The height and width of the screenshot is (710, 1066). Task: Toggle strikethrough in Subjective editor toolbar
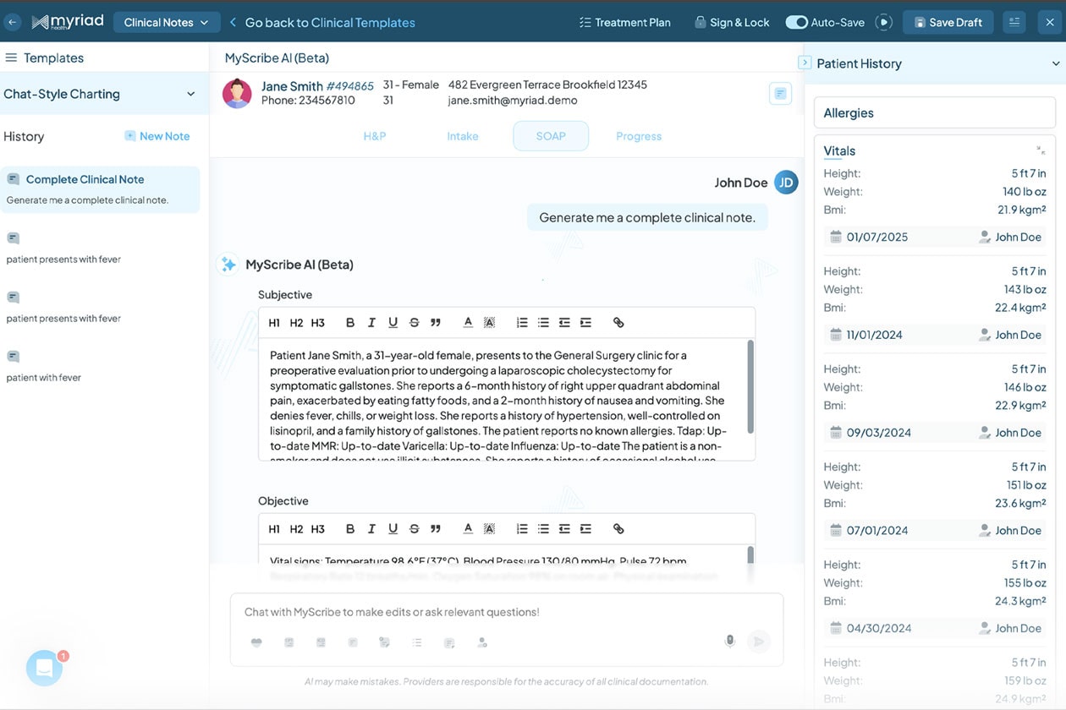[x=414, y=323]
